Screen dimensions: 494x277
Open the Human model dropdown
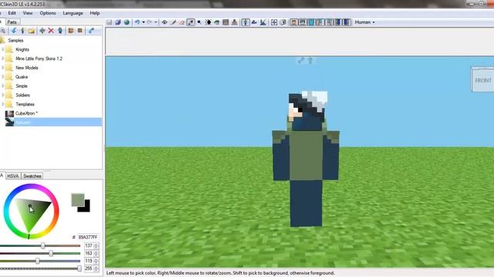tap(365, 22)
